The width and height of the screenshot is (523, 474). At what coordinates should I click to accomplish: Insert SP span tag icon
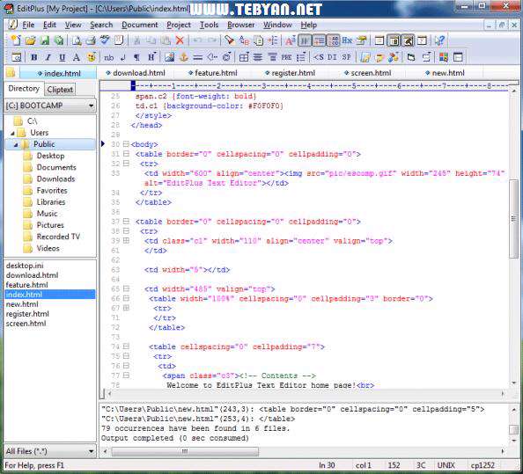347,57
